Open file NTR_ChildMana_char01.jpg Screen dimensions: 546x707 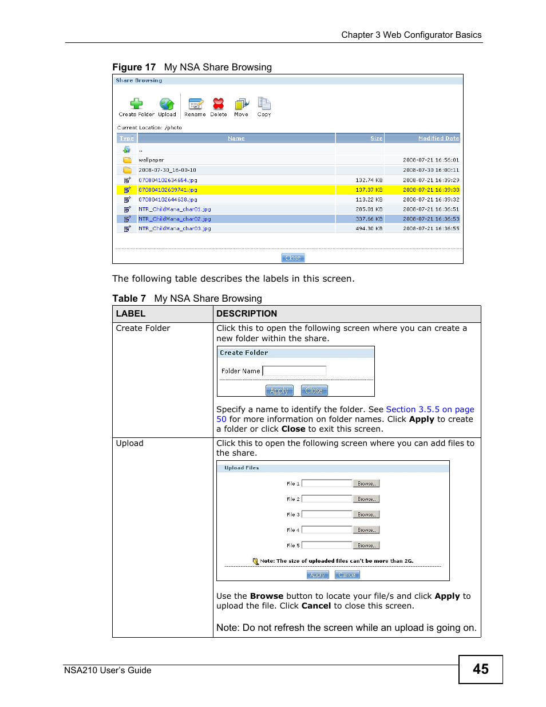point(175,210)
